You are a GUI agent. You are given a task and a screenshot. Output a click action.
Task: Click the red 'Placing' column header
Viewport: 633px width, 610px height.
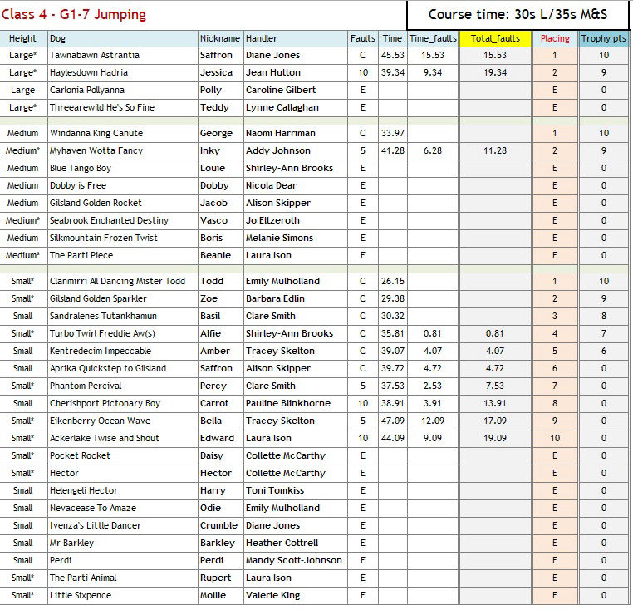click(555, 38)
